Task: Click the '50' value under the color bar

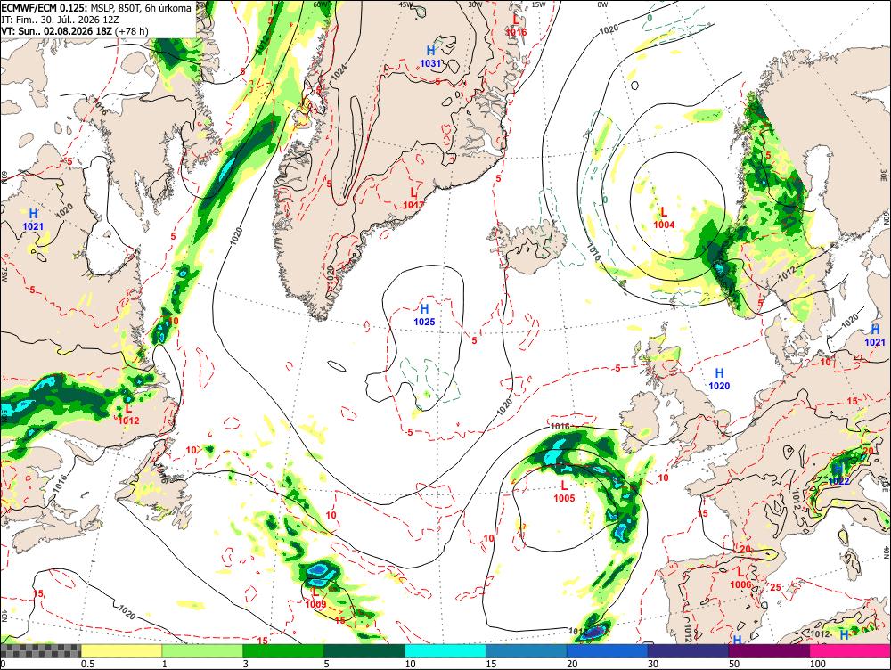Action: point(734,664)
